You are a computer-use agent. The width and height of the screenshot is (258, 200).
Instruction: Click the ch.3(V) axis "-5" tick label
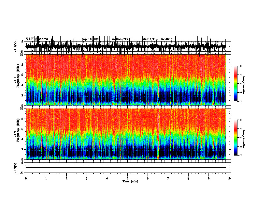22,173
